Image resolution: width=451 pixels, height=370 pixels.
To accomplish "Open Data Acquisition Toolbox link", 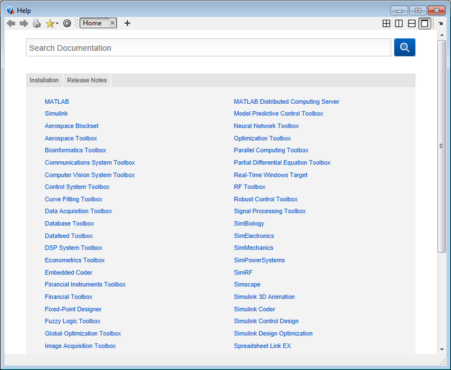I will coord(78,211).
